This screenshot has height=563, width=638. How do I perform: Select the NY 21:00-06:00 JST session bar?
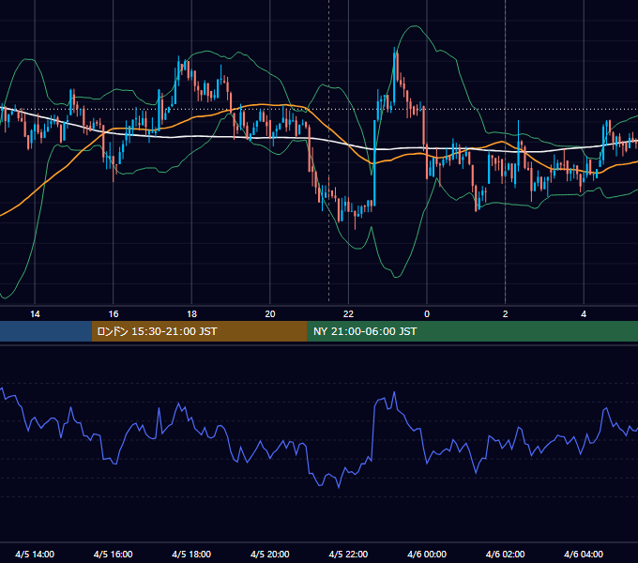472,331
